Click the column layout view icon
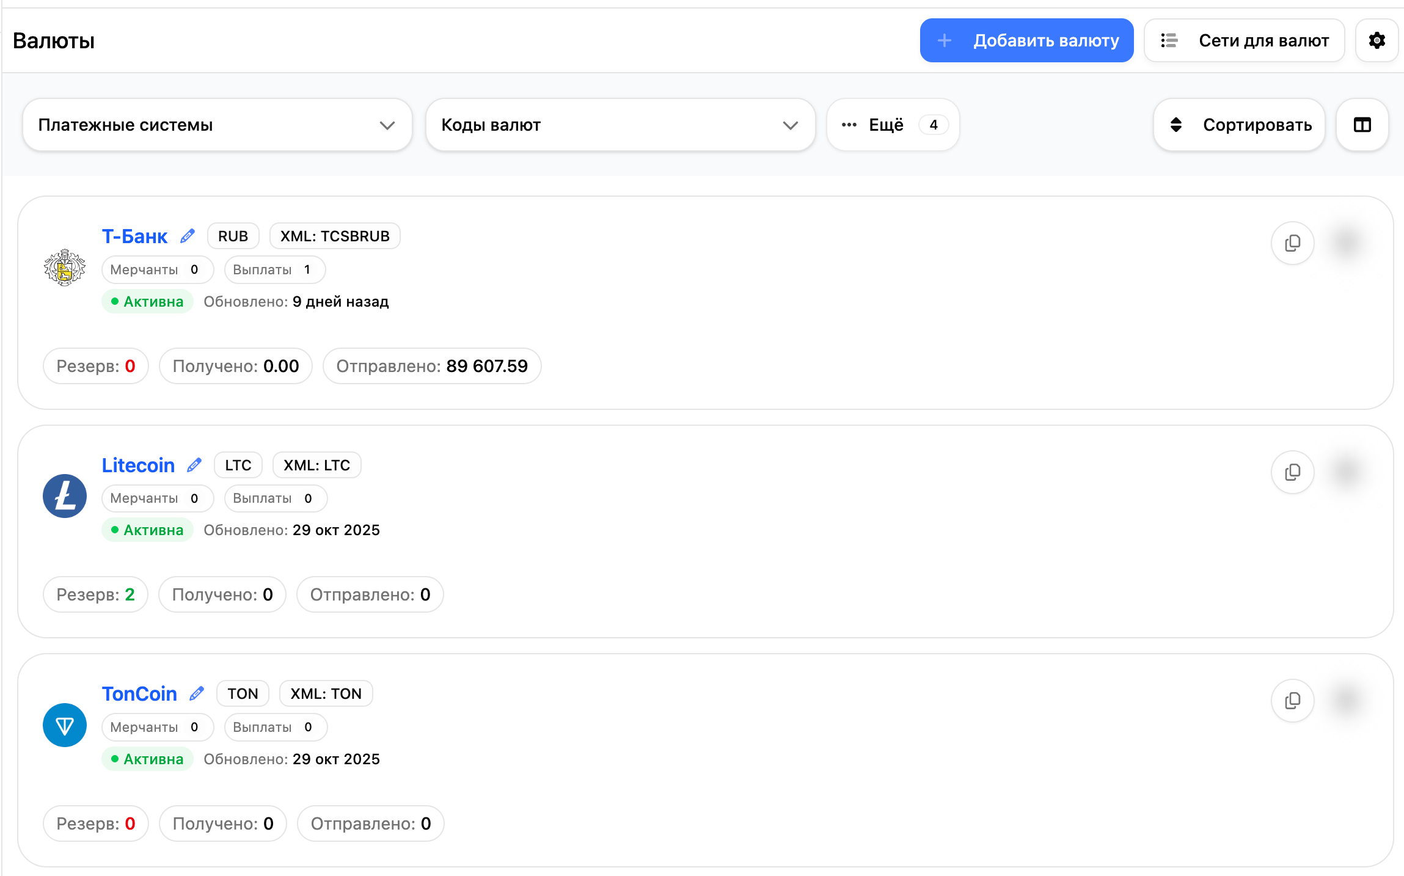This screenshot has width=1404, height=876. (1362, 125)
